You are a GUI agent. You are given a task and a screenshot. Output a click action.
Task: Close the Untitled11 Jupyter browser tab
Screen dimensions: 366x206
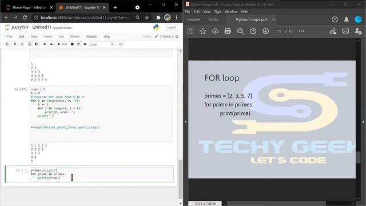click(x=104, y=7)
